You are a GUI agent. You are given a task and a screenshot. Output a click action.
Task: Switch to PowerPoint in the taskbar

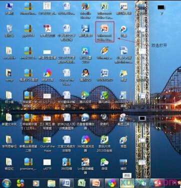click(96, 183)
